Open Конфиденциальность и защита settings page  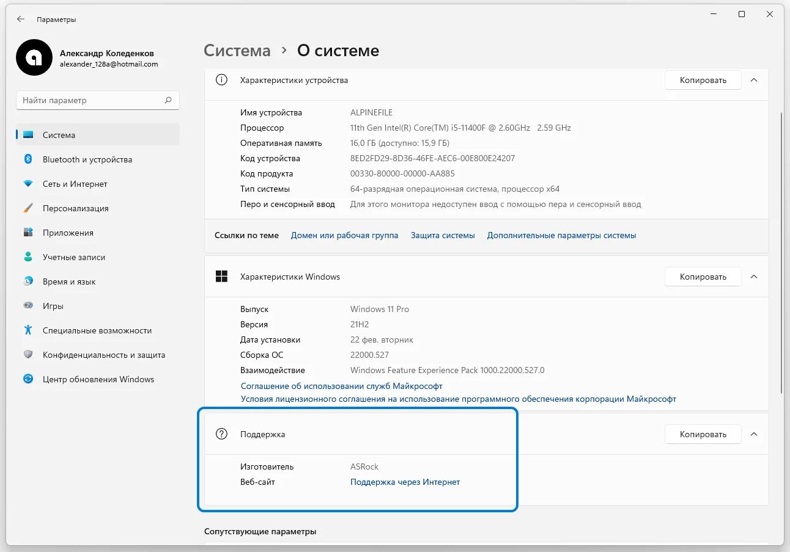point(103,355)
